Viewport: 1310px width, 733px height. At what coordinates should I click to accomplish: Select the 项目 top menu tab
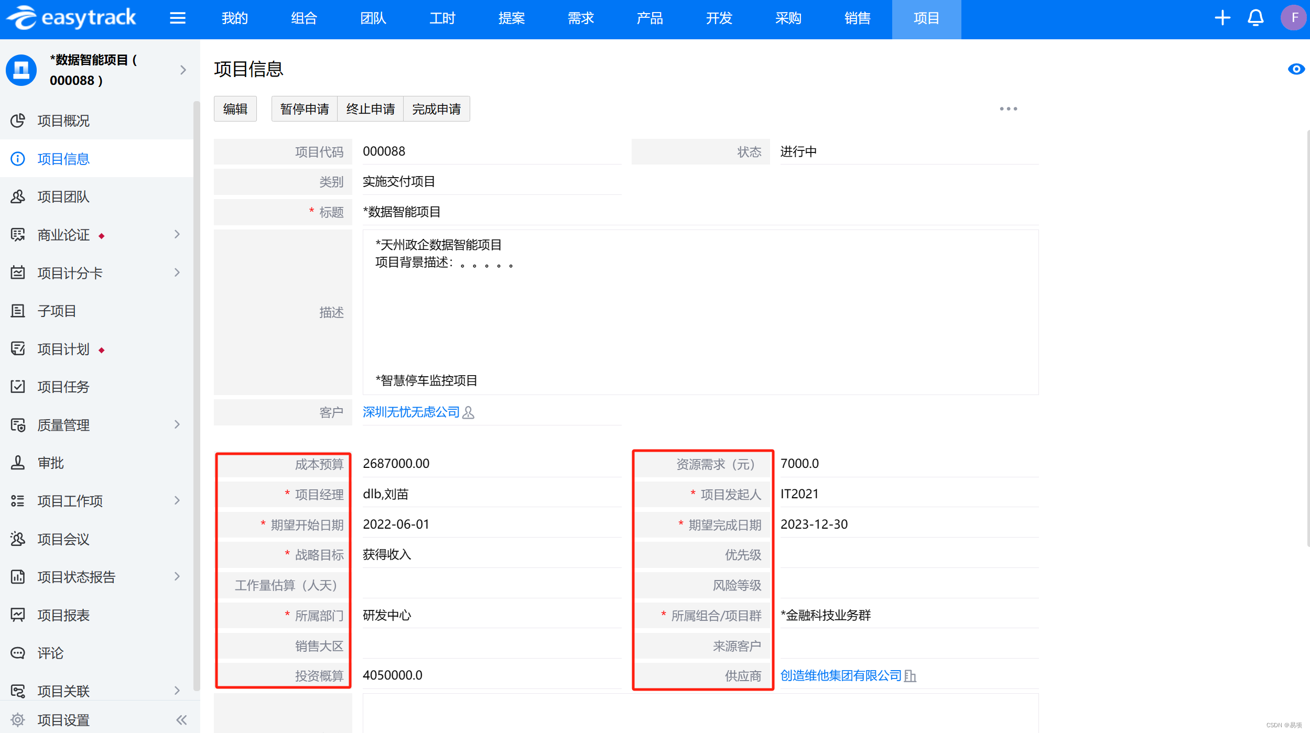926,19
